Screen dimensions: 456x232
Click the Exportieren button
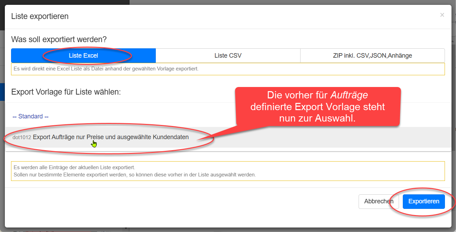[x=424, y=202]
